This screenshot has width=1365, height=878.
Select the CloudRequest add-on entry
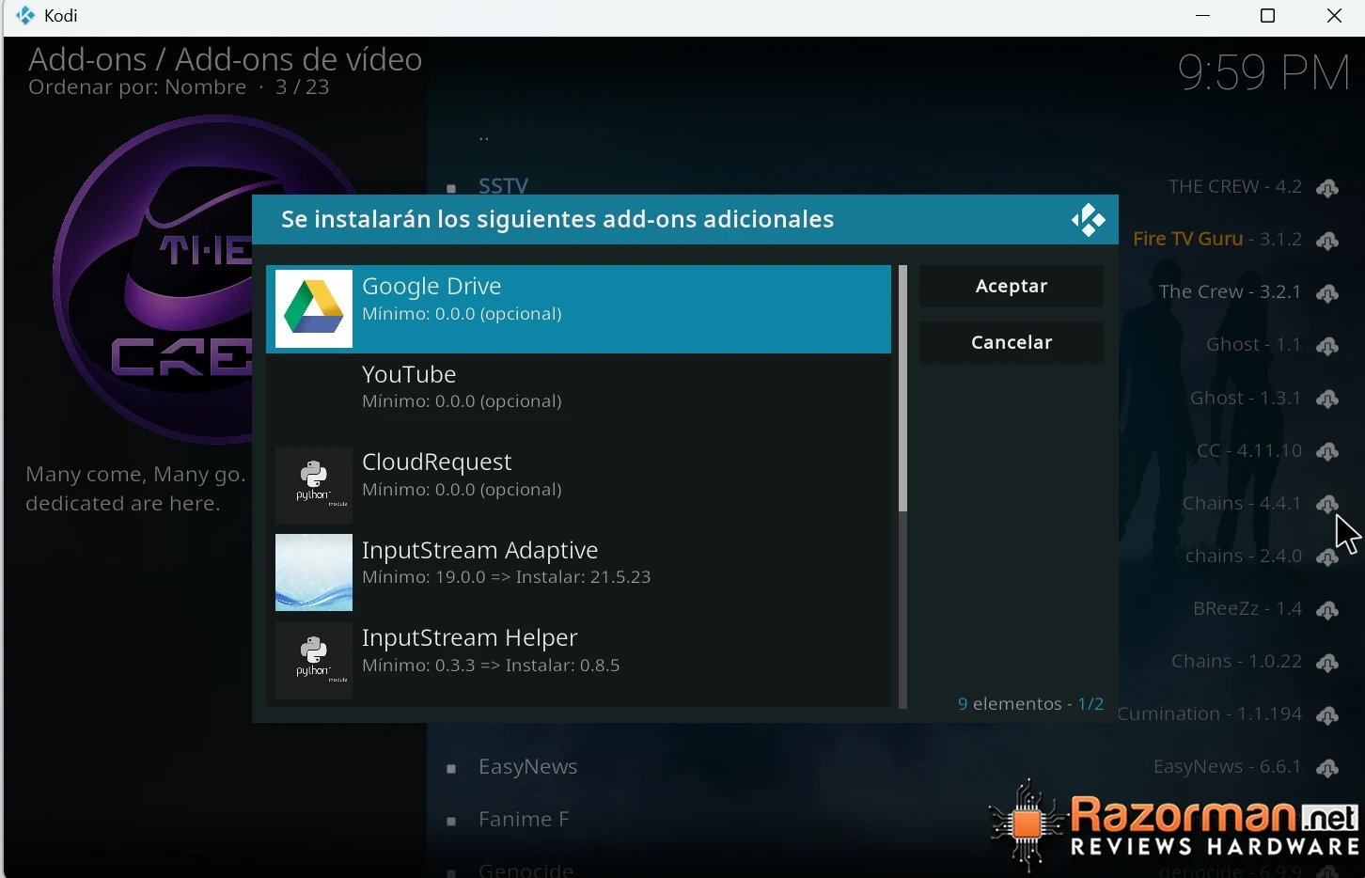(x=578, y=485)
